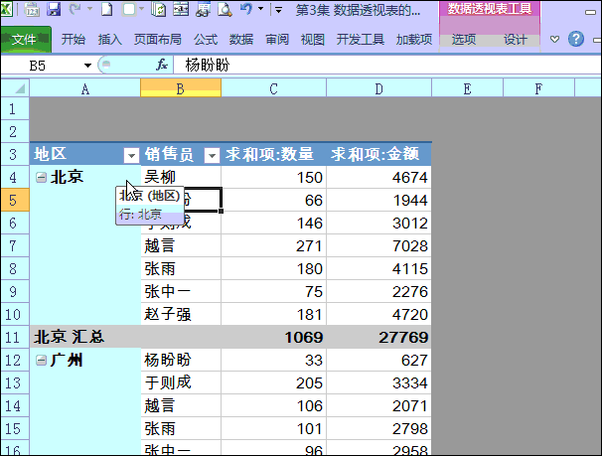
Task: Click the formula bar showing 杨盼盼
Action: pos(387,65)
